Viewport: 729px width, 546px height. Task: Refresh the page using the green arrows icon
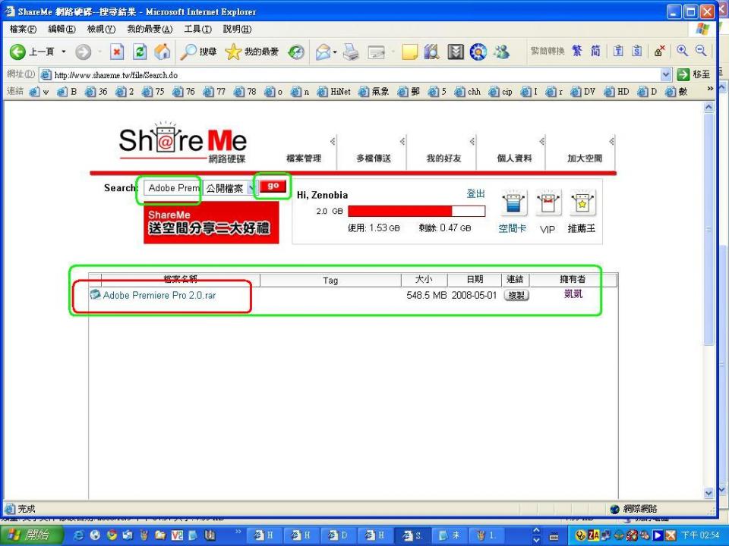tap(140, 52)
